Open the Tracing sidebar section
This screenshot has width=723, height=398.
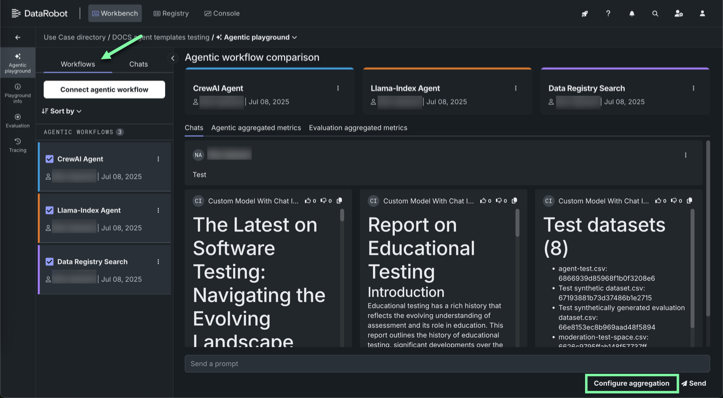[x=17, y=145]
